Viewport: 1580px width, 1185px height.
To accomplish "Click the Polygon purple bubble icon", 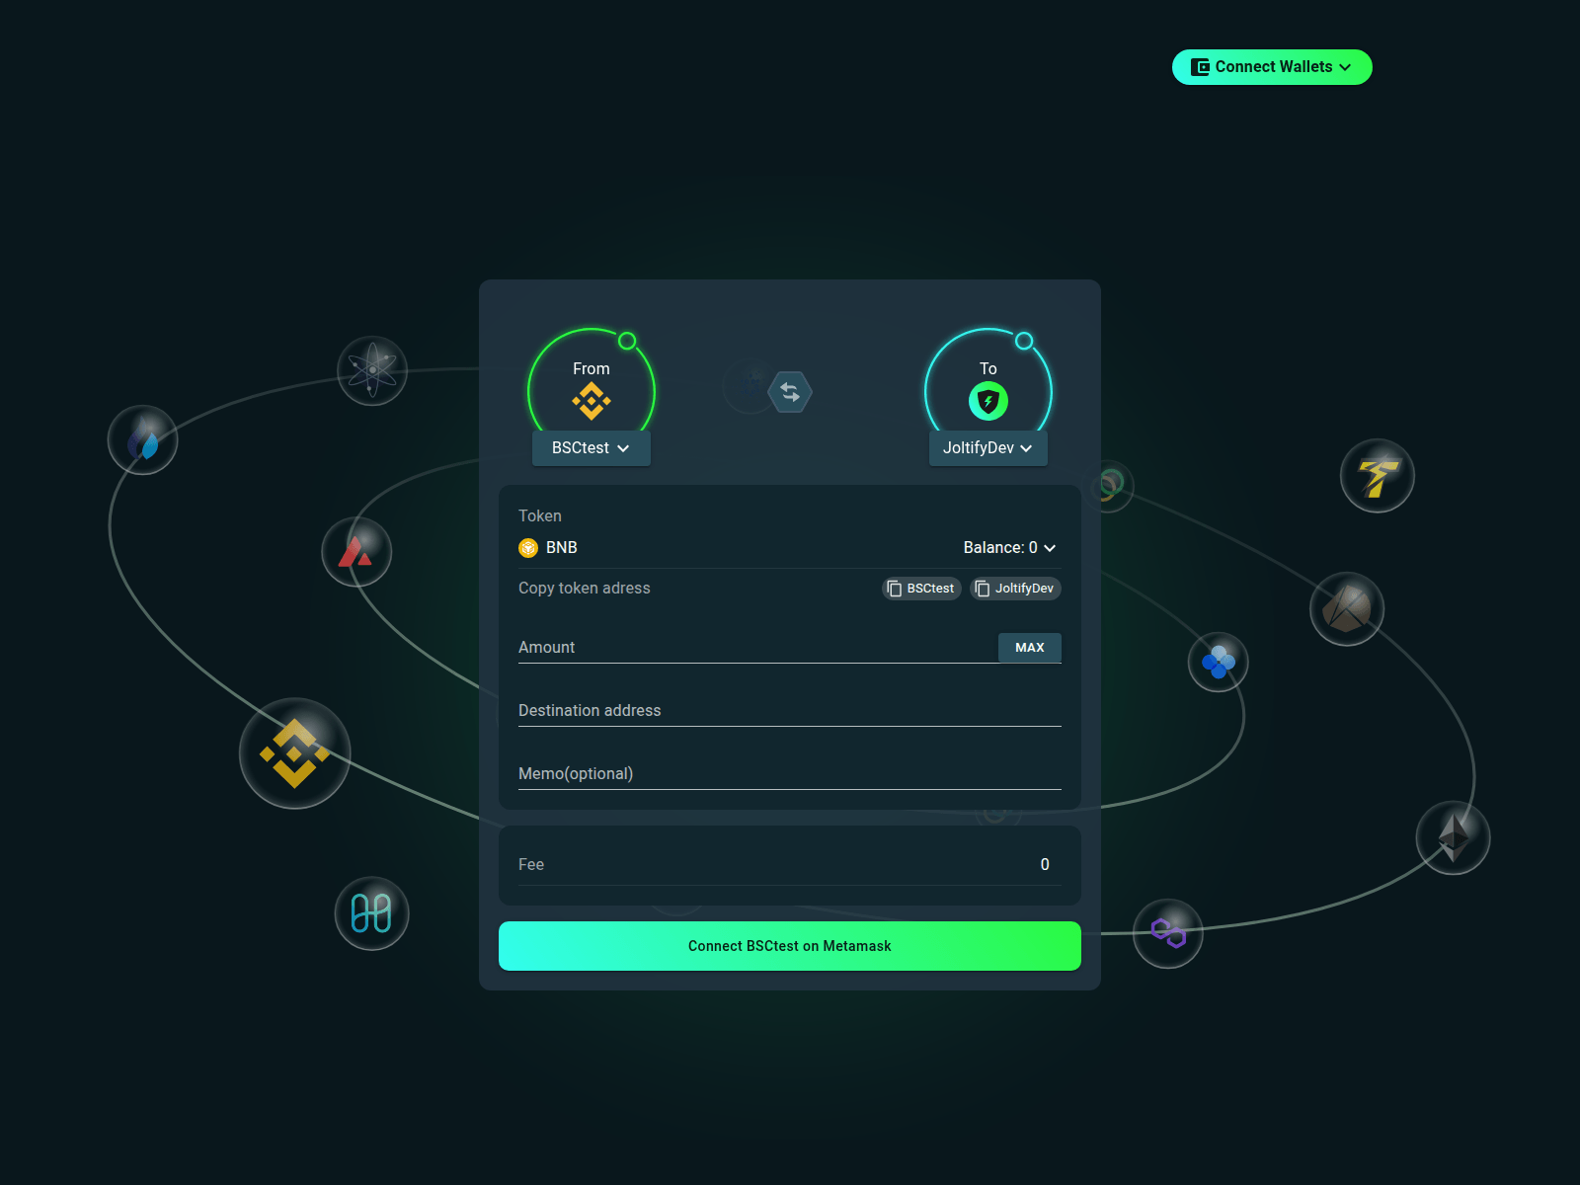I will [1168, 933].
